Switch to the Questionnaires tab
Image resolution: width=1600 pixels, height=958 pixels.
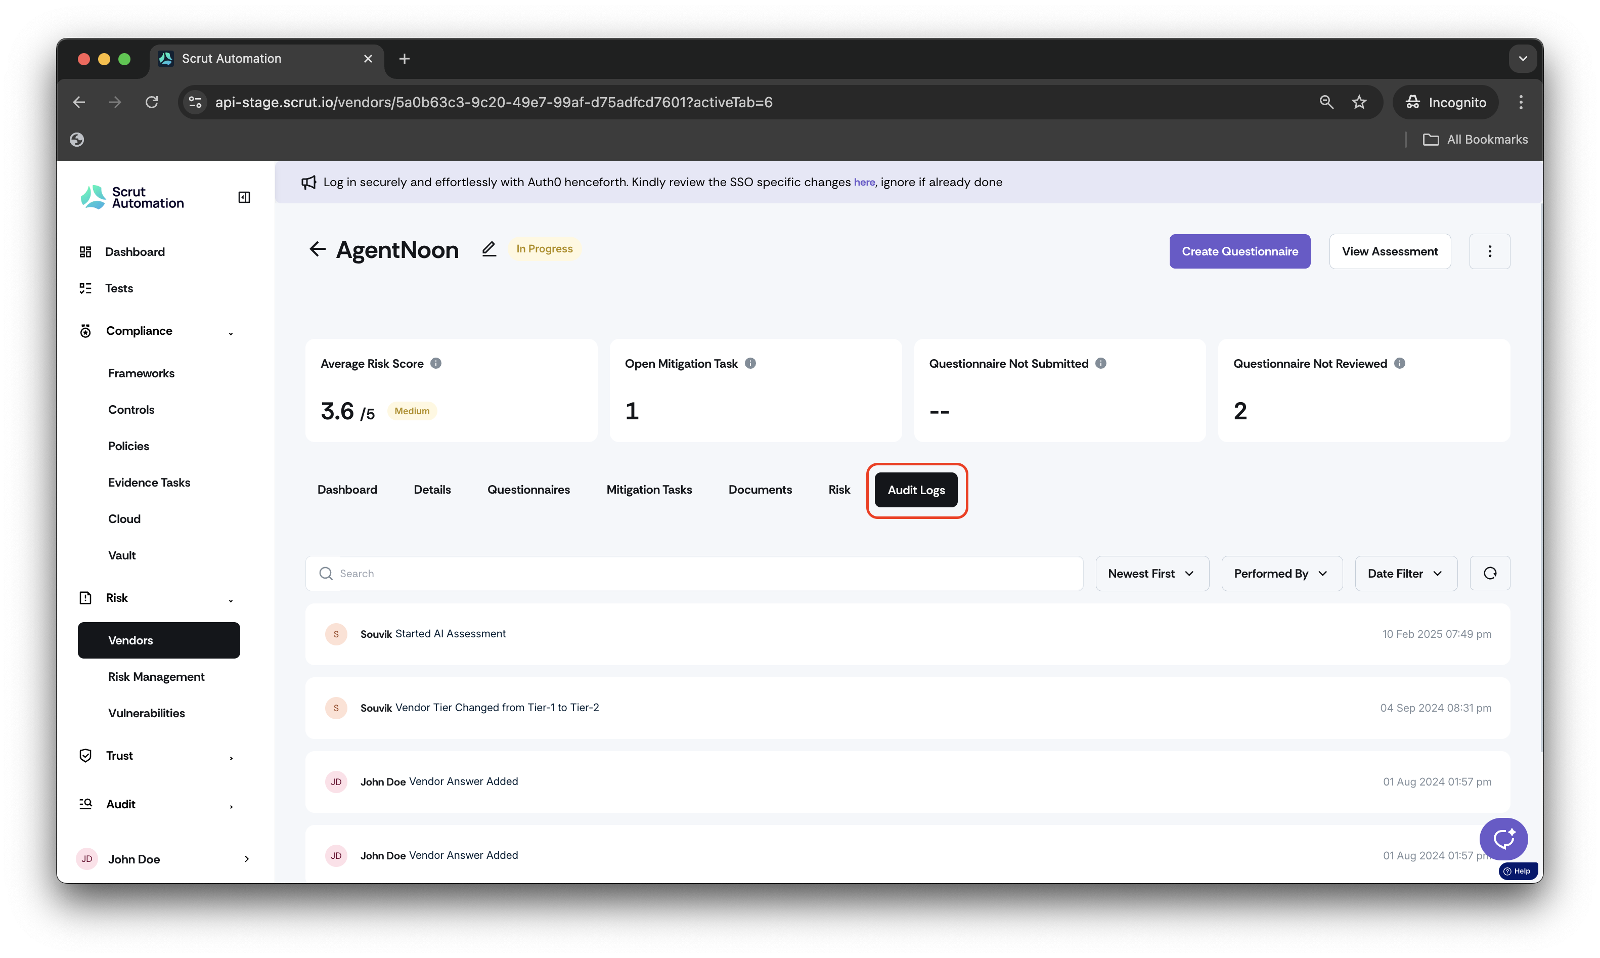(528, 489)
